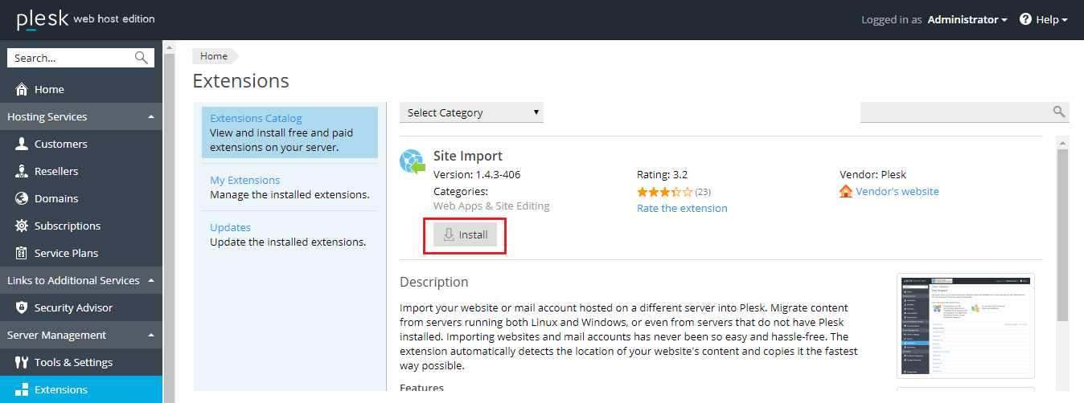Click the Subscriptions gear icon

pyautogui.click(x=22, y=226)
